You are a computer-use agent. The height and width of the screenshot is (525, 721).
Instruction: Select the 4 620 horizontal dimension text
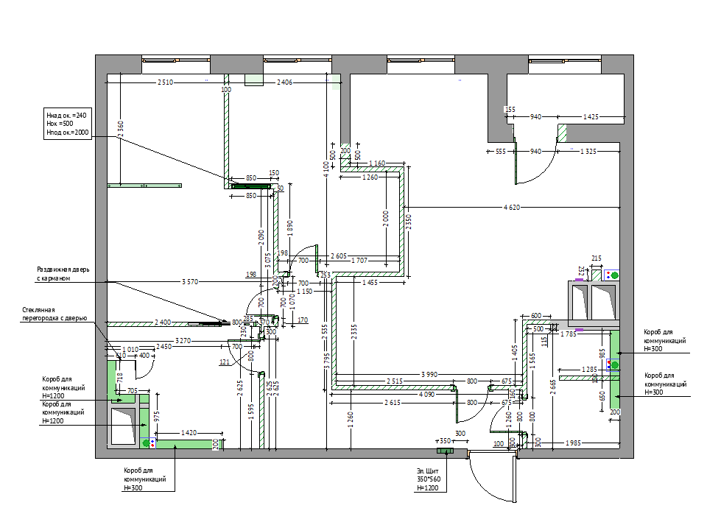(x=512, y=208)
